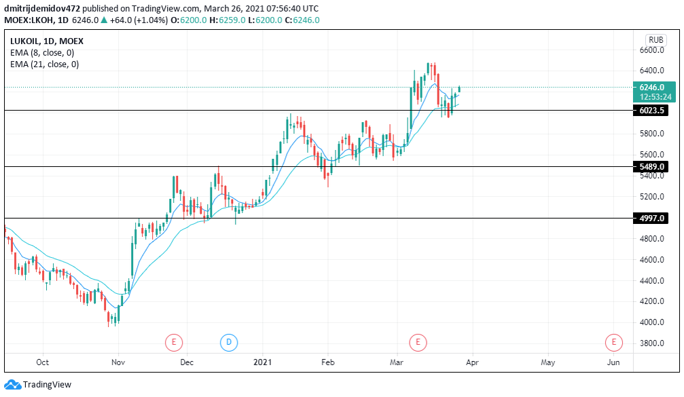The width and height of the screenshot is (684, 397).
Task: Click the earnings E marker in March
Action: coord(418,342)
